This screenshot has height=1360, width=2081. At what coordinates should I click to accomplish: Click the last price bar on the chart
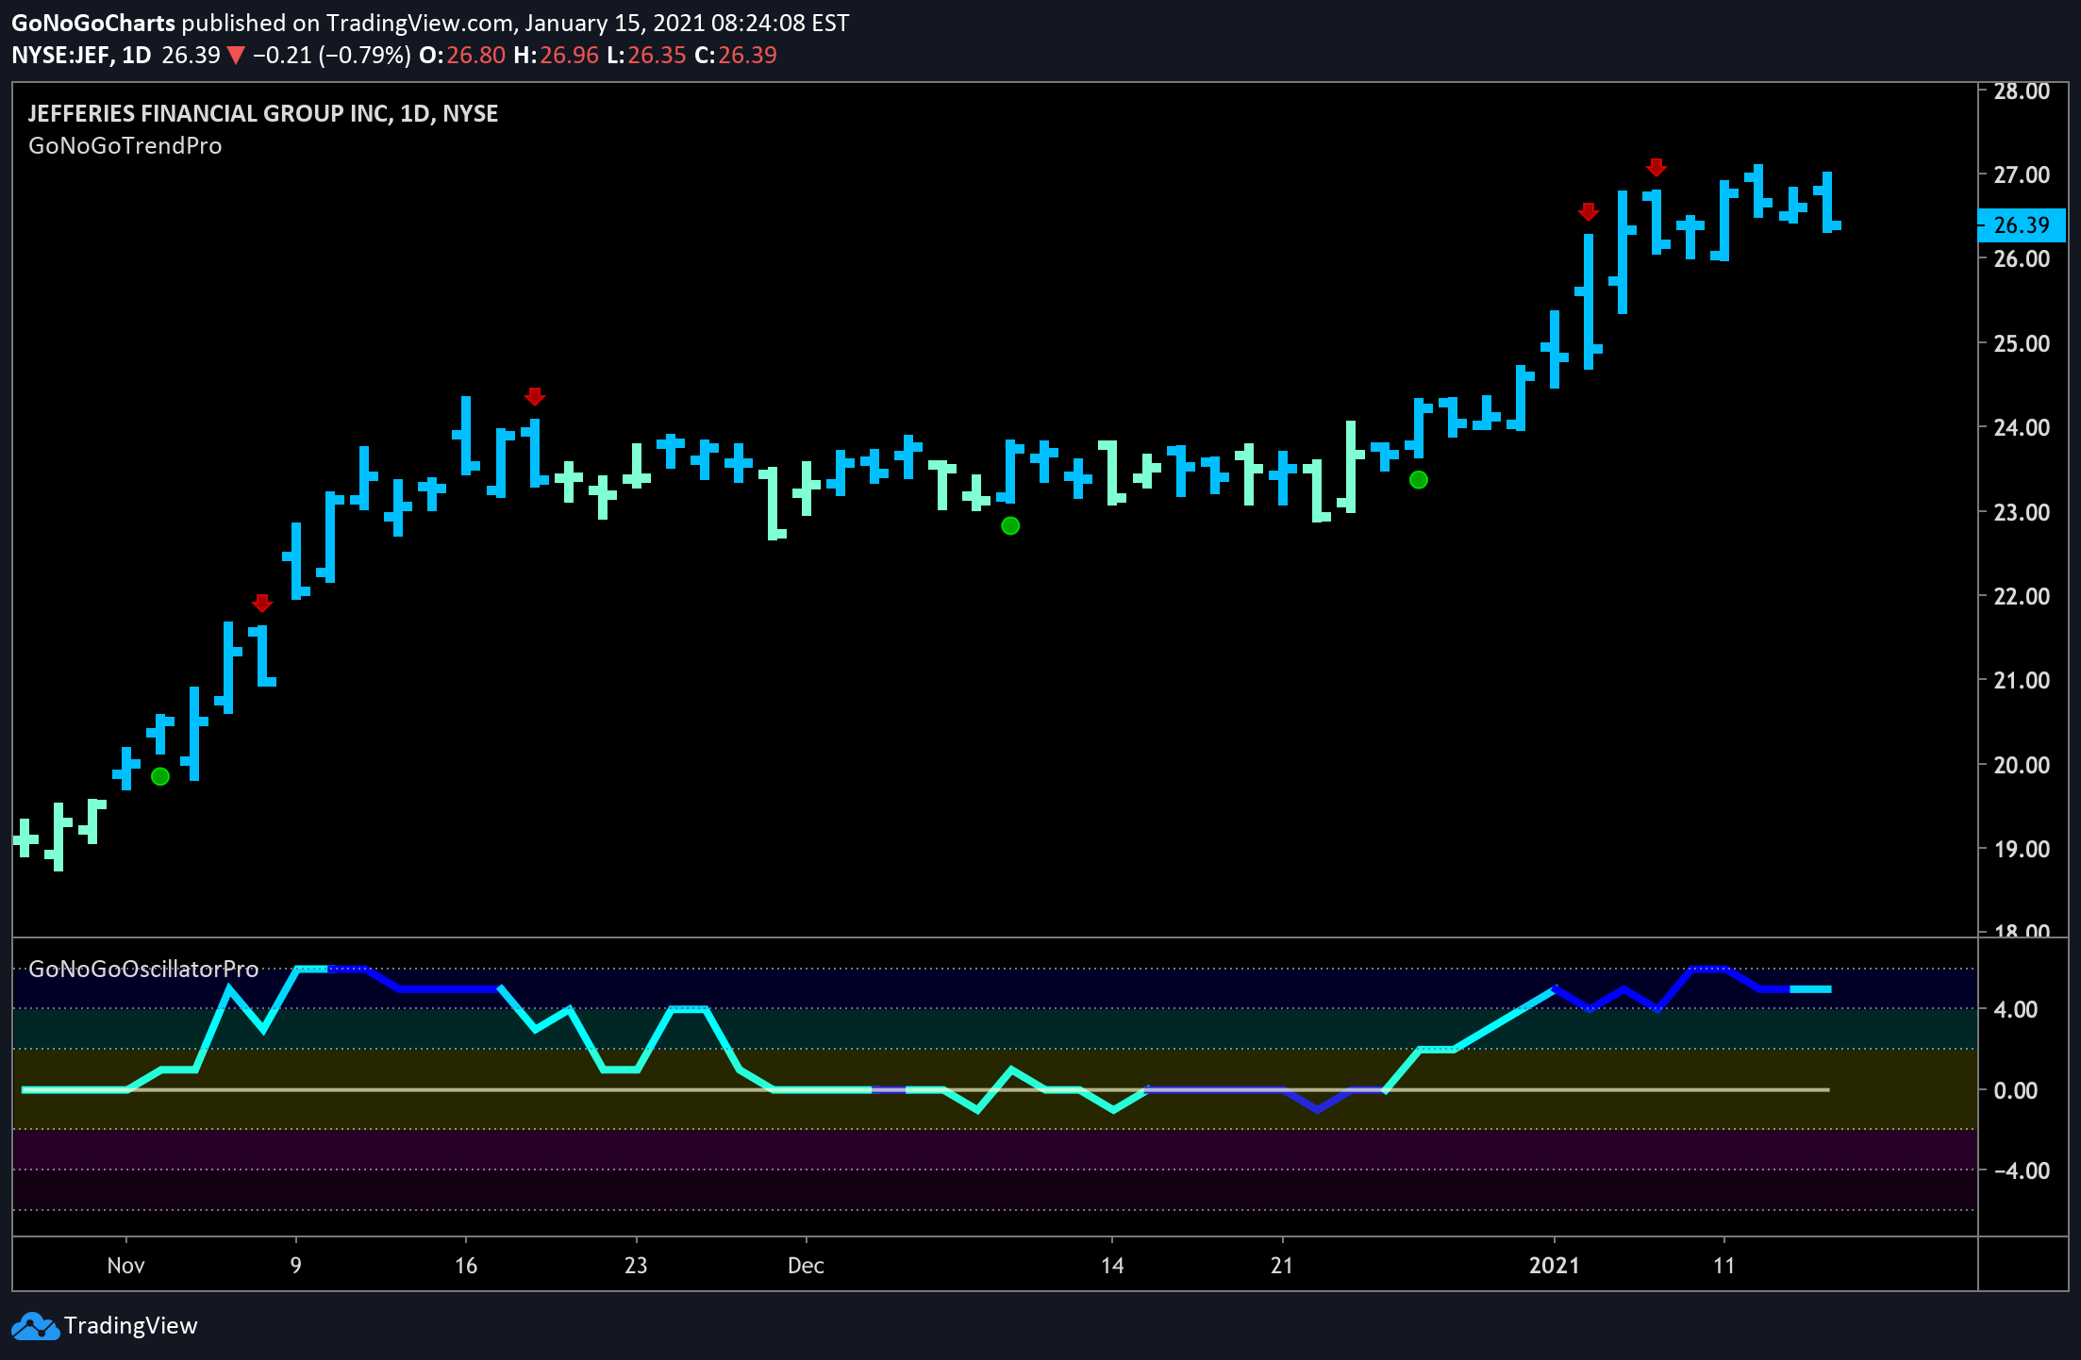tap(1828, 202)
